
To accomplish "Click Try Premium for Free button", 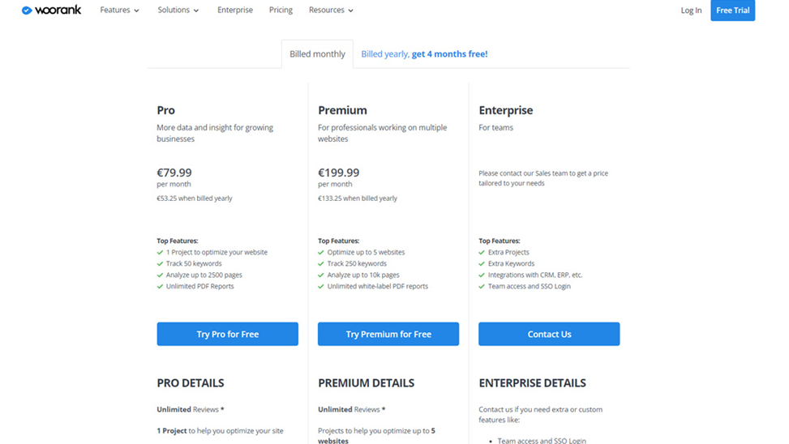I will 388,334.
